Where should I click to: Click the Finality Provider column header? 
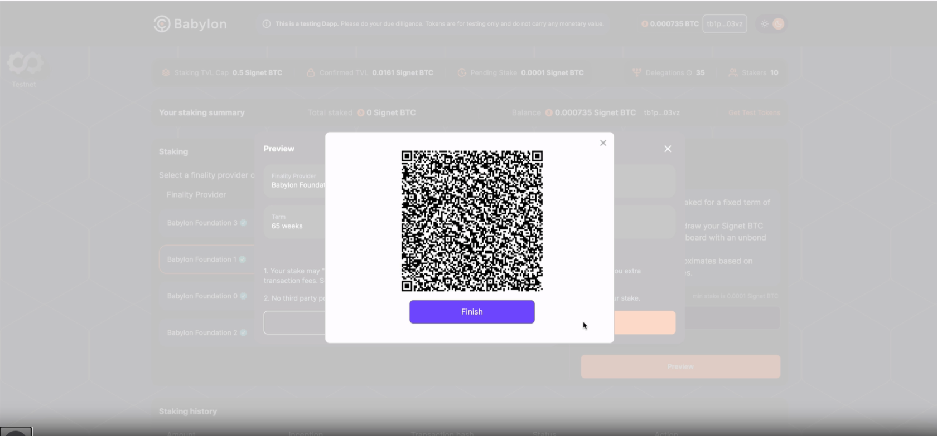click(x=196, y=195)
